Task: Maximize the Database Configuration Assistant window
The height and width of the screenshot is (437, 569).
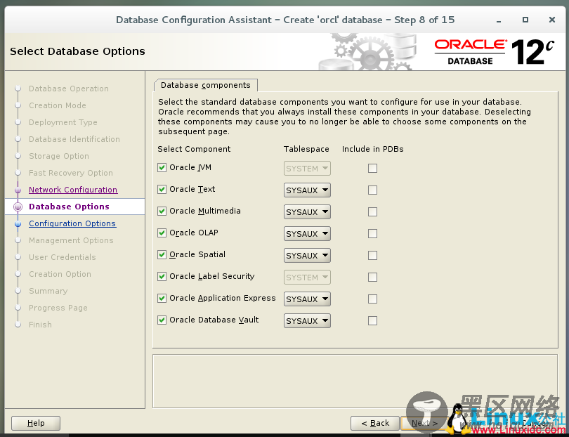Action: [525, 20]
